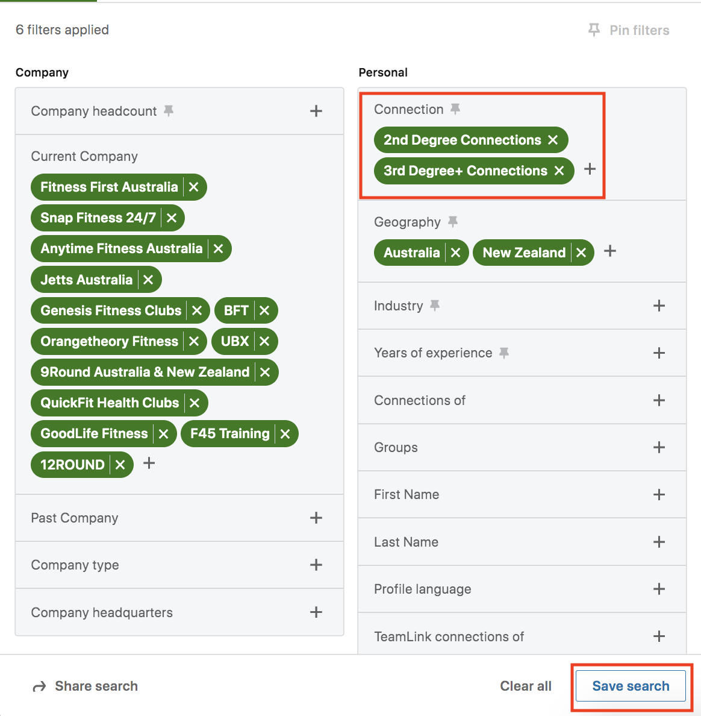Clear all applied filters
701x716 pixels.
[x=526, y=686]
